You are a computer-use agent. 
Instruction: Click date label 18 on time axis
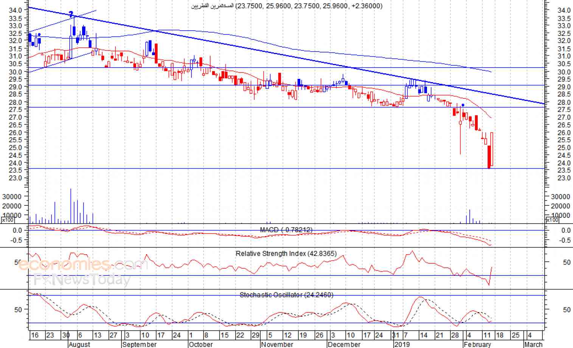pos(500,335)
